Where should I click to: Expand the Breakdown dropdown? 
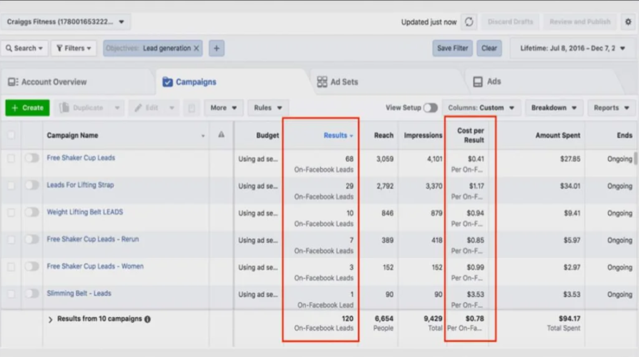(553, 108)
